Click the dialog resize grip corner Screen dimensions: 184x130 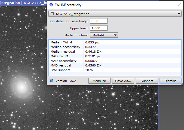pos(182,84)
